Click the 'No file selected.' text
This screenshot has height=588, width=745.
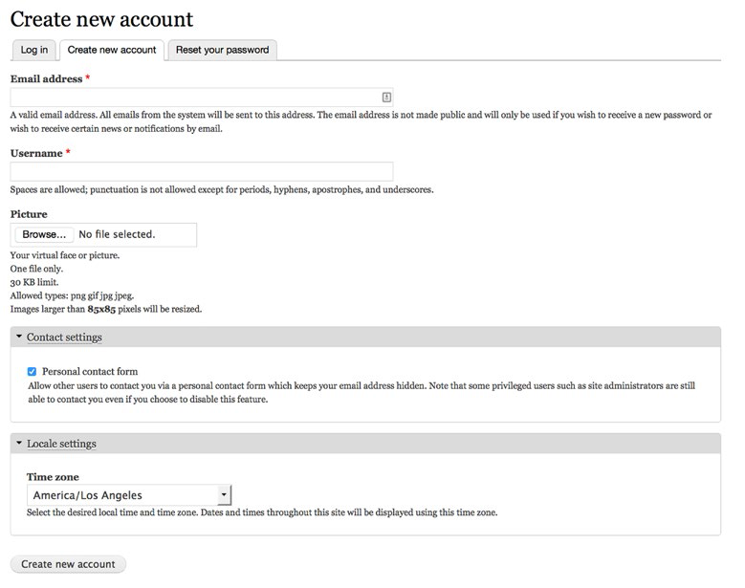pyautogui.click(x=117, y=234)
